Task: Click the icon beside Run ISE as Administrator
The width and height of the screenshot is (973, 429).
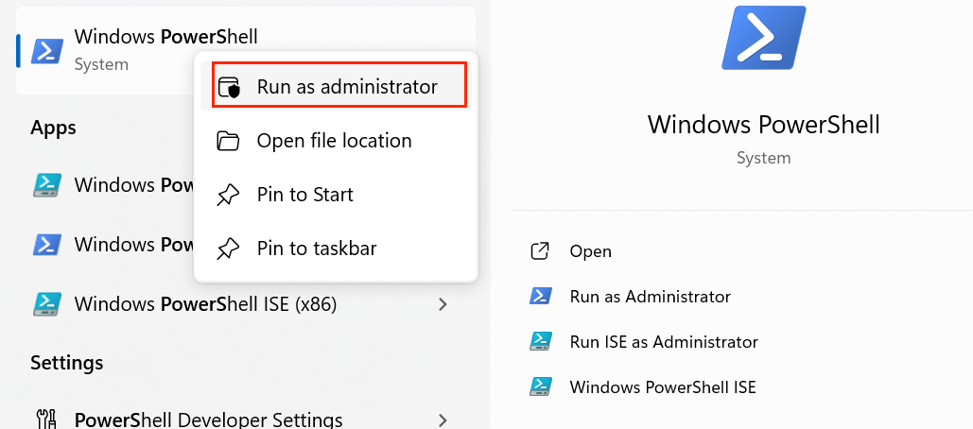Action: [540, 341]
